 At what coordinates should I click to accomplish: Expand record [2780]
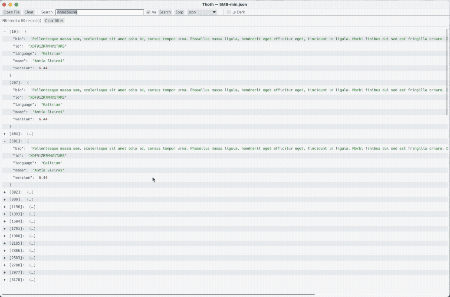click(x=5, y=265)
